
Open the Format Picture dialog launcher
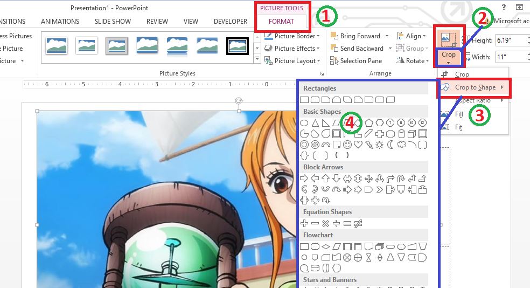(x=322, y=73)
